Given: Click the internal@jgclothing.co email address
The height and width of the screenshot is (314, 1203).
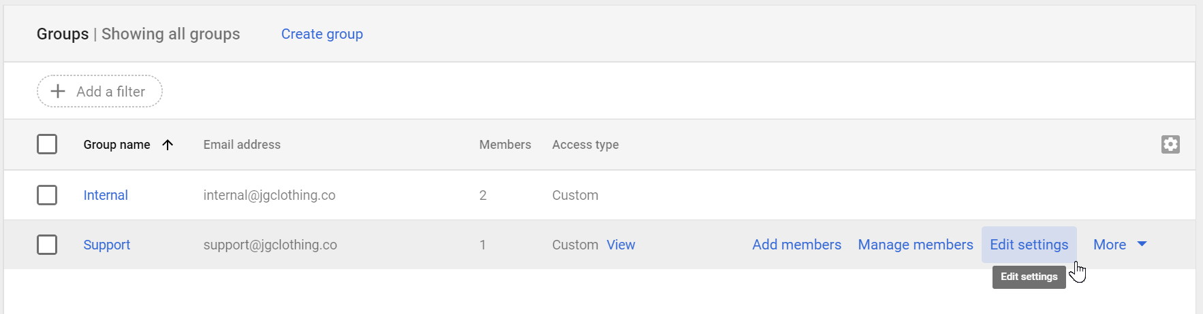Looking at the screenshot, I should 269,195.
